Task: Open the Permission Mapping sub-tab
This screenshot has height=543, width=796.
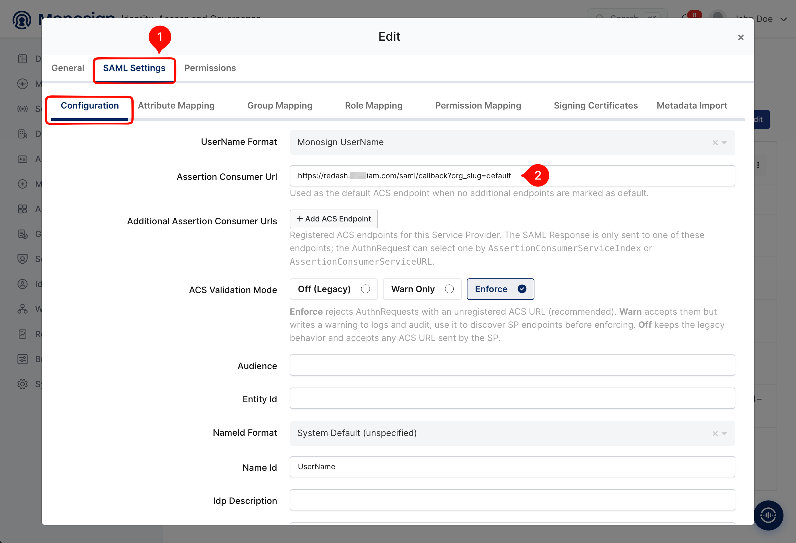Action: (x=478, y=105)
